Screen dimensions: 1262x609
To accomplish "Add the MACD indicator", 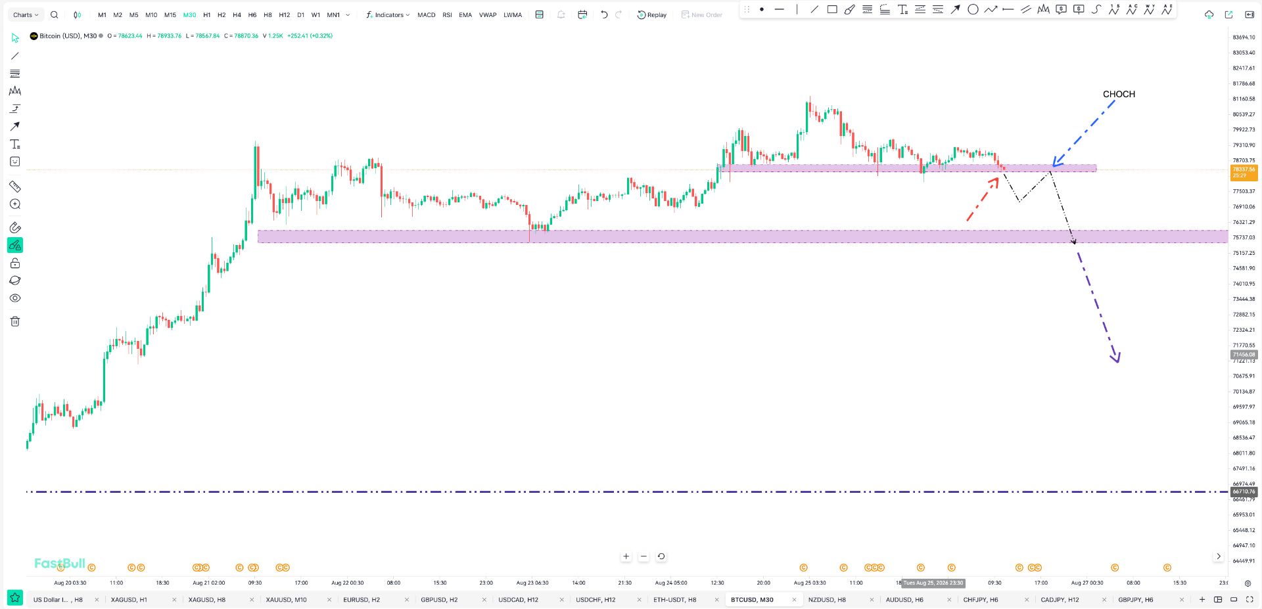I will 426,14.
